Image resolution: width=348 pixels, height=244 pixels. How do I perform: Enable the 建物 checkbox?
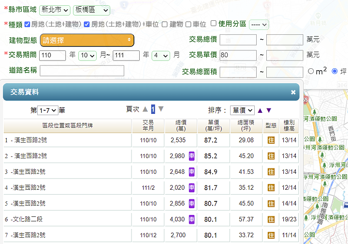coord(165,24)
